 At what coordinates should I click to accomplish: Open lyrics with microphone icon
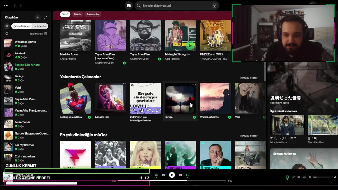click(293, 177)
